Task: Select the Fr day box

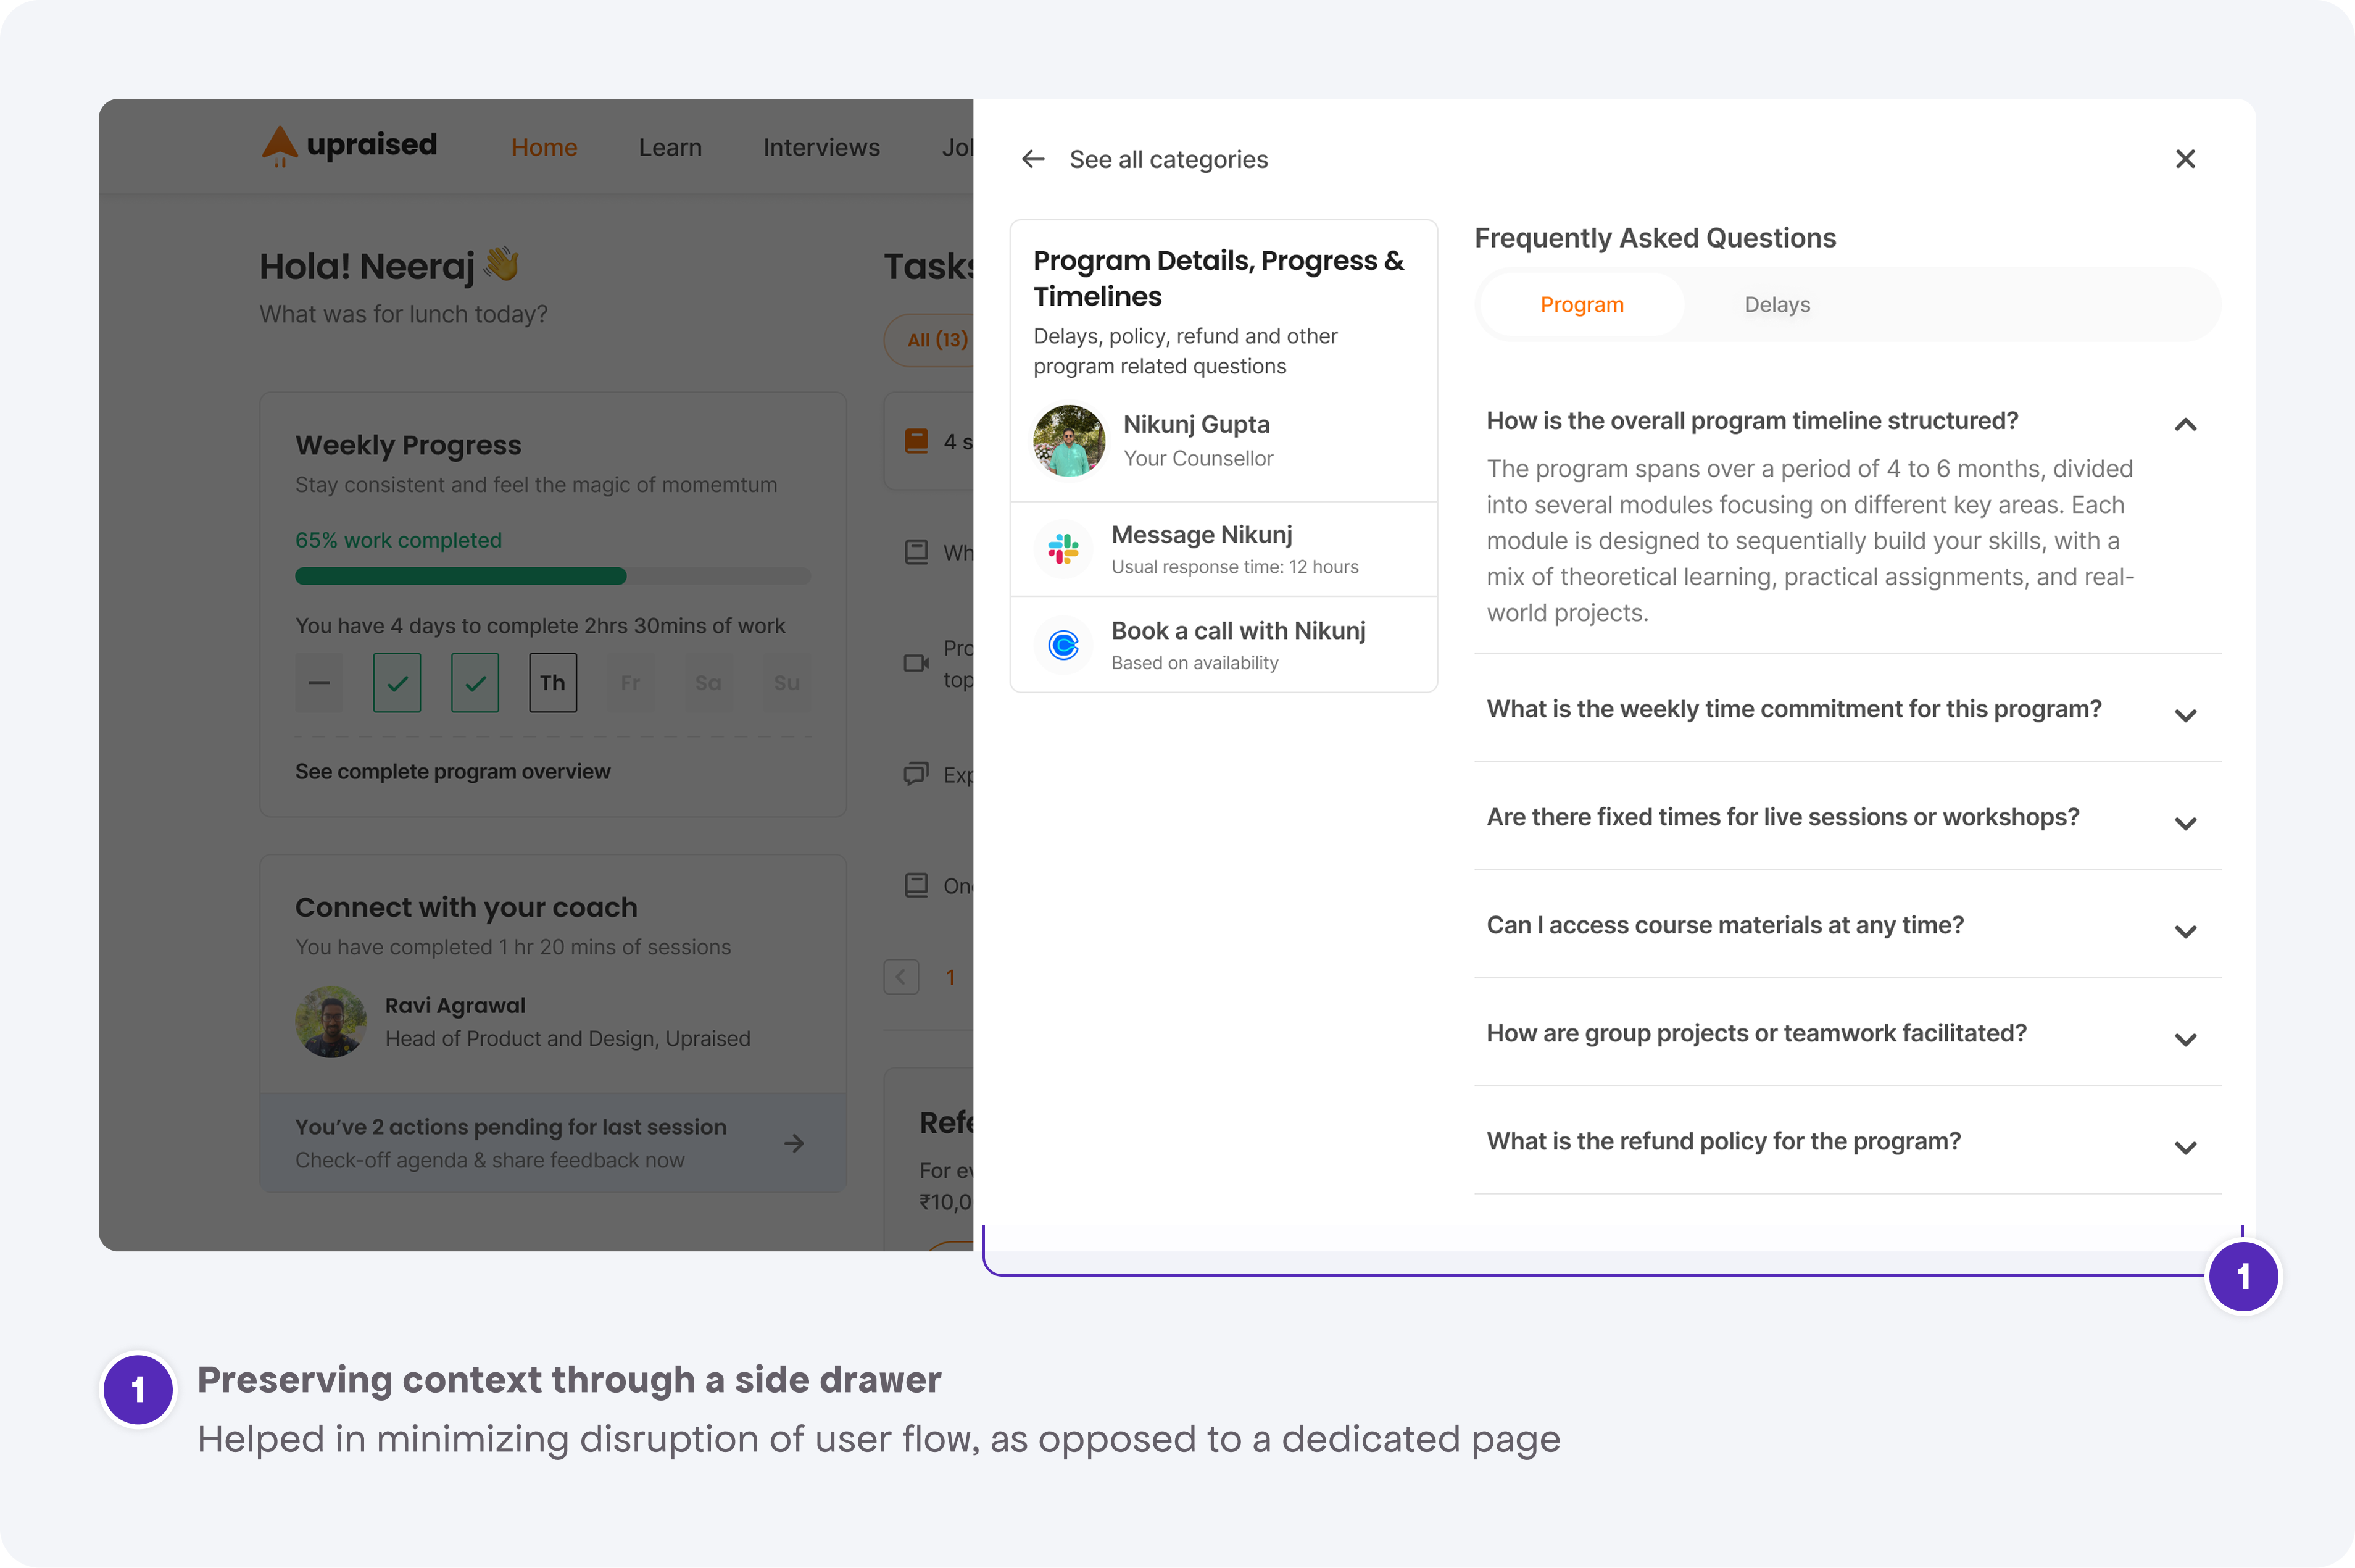Action: [x=631, y=683]
